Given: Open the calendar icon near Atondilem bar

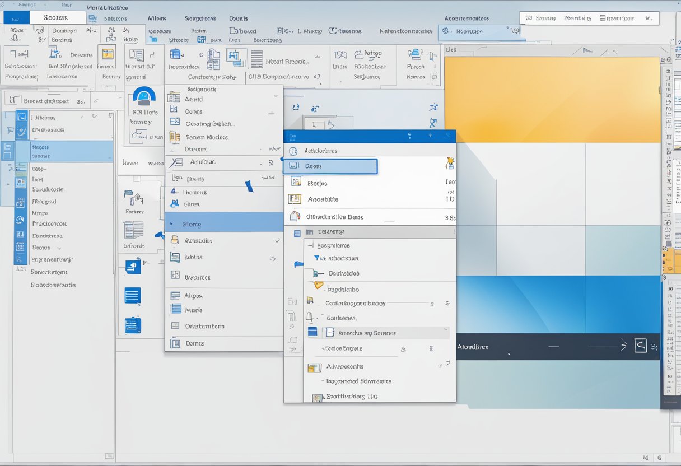Looking at the screenshot, I should [x=641, y=346].
